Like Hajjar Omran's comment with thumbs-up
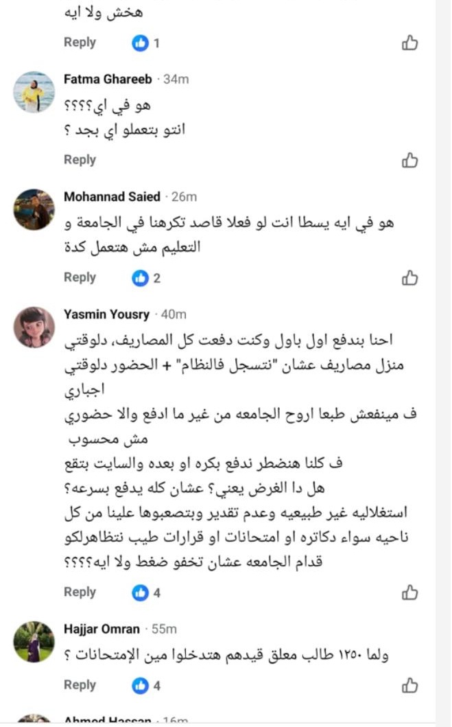The image size is (452, 727). 409,685
